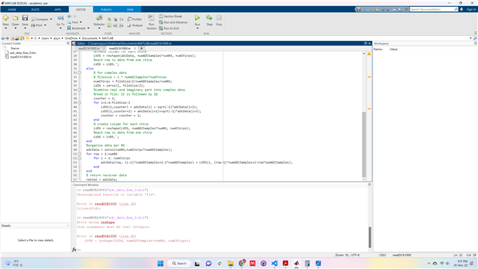Open Windows Start menu
Image resolution: width=478 pixels, height=269 pixels.
click(x=161, y=264)
